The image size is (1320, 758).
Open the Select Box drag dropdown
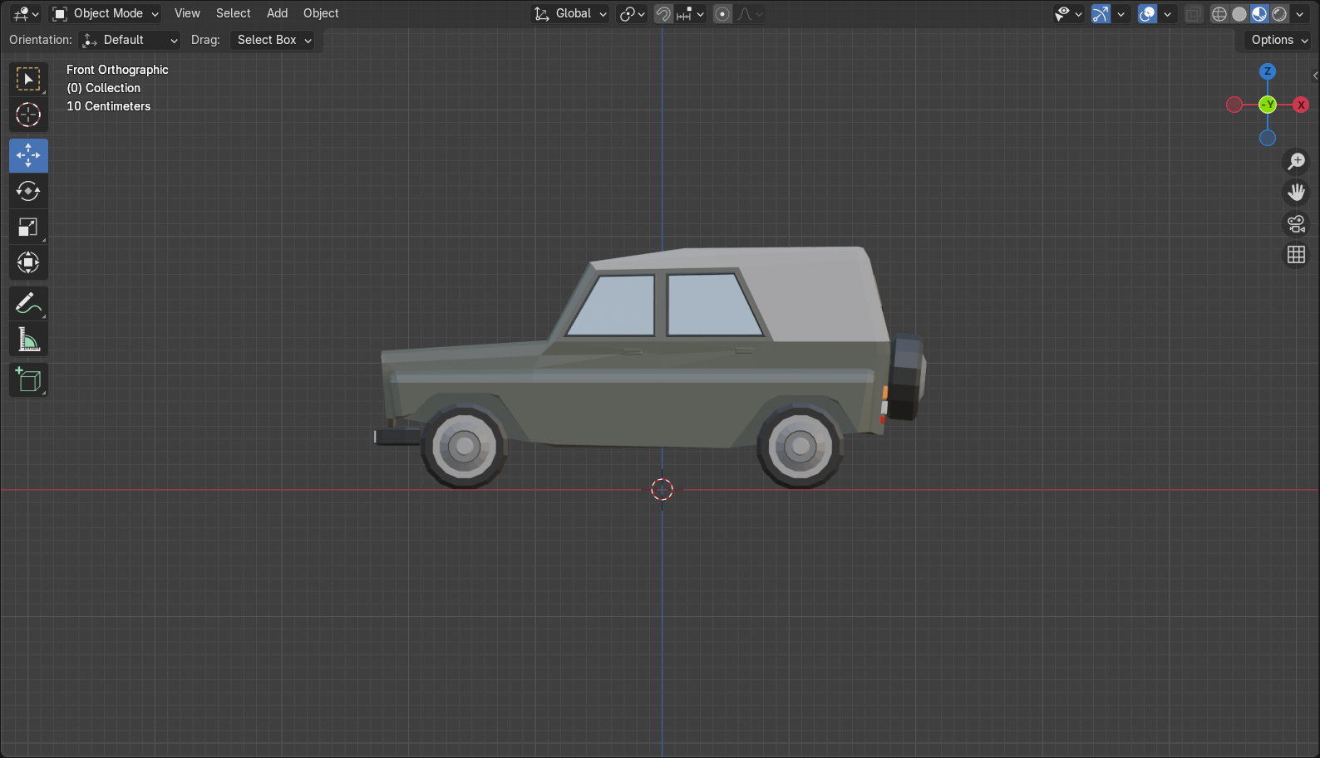point(273,40)
